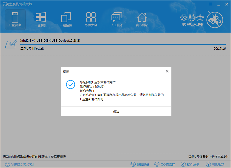Go to 软件大全 section
Image resolution: width=231 pixels, height=168 pixels.
click(x=91, y=20)
